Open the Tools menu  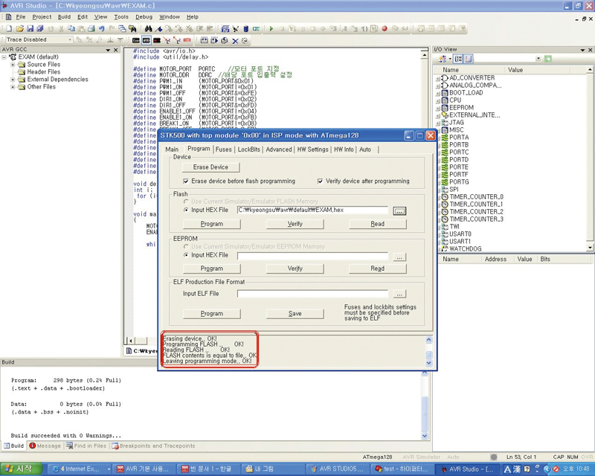tap(121, 16)
